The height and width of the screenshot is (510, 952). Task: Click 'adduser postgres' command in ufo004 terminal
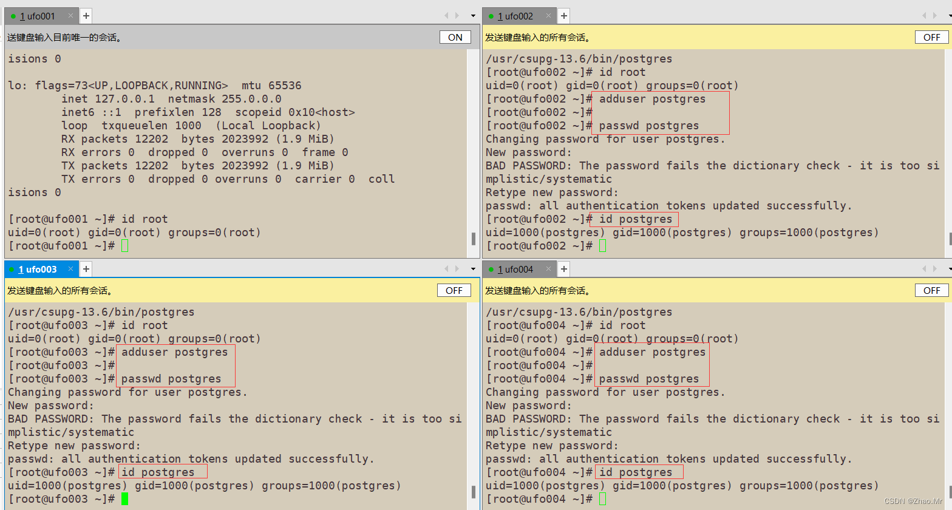pyautogui.click(x=653, y=352)
